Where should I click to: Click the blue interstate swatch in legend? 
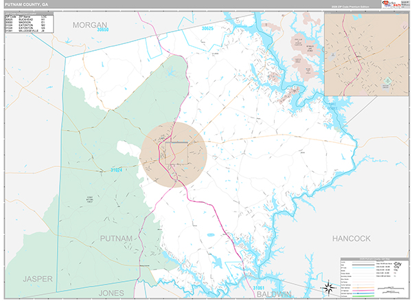tap(363, 293)
